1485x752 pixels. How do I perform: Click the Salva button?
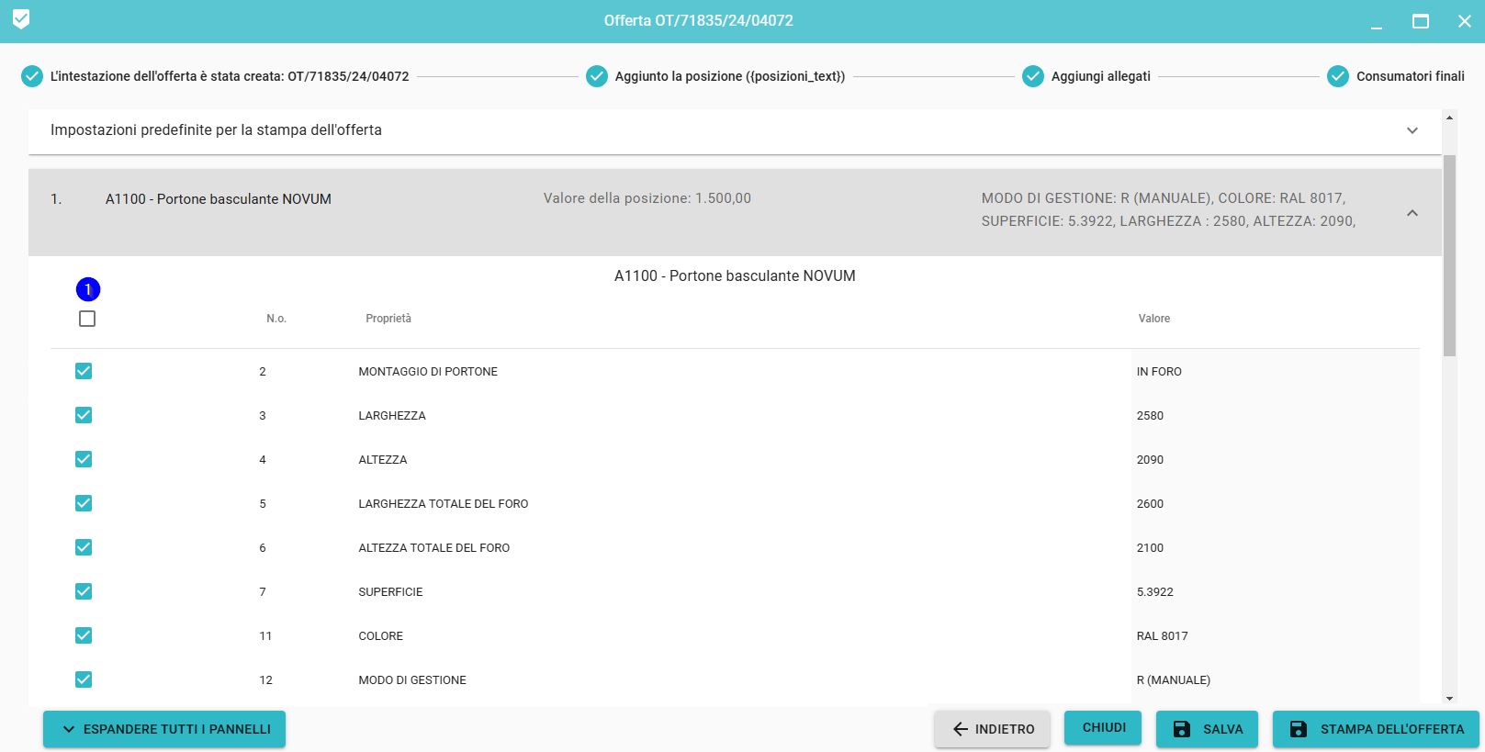click(x=1207, y=729)
